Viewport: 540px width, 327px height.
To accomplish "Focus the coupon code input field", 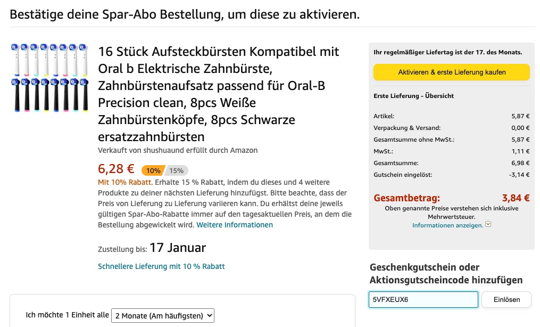I will point(423,299).
